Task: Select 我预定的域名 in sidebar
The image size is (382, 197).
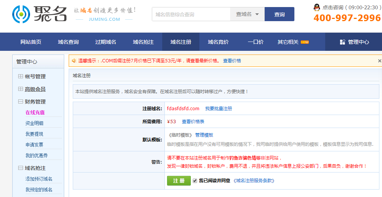Action: tap(39, 190)
